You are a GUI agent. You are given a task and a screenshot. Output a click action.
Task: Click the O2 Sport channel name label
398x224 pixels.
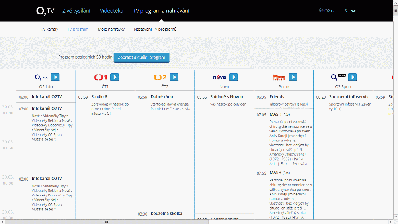click(x=343, y=87)
